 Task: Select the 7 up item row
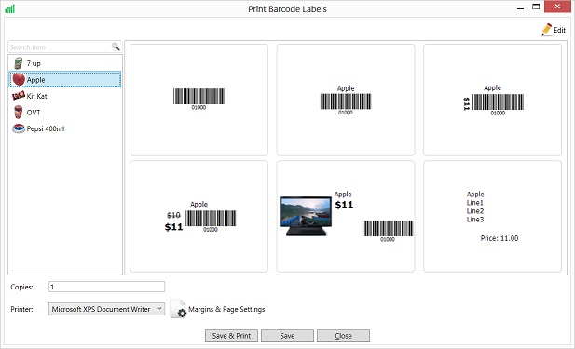tap(65, 63)
